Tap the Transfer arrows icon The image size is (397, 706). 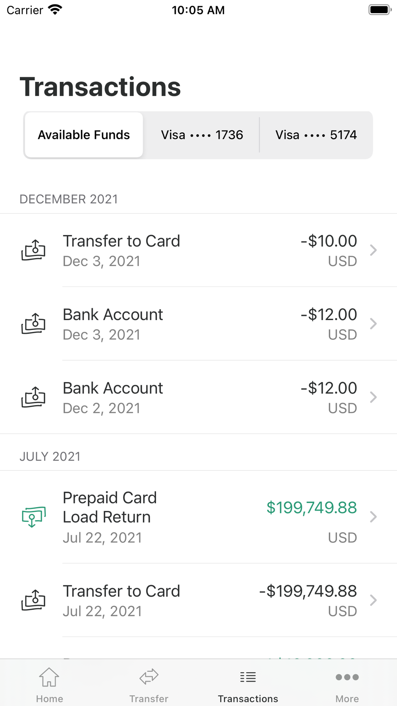click(149, 677)
